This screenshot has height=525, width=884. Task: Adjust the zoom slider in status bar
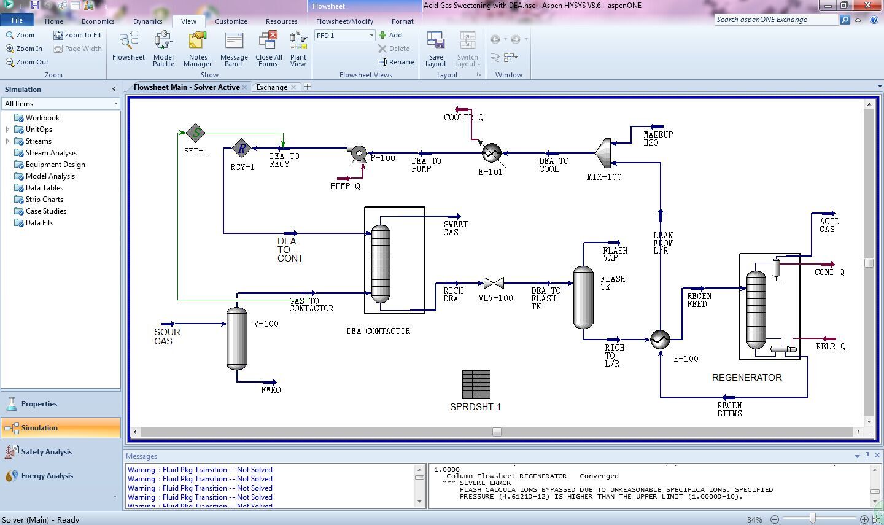[x=813, y=519]
